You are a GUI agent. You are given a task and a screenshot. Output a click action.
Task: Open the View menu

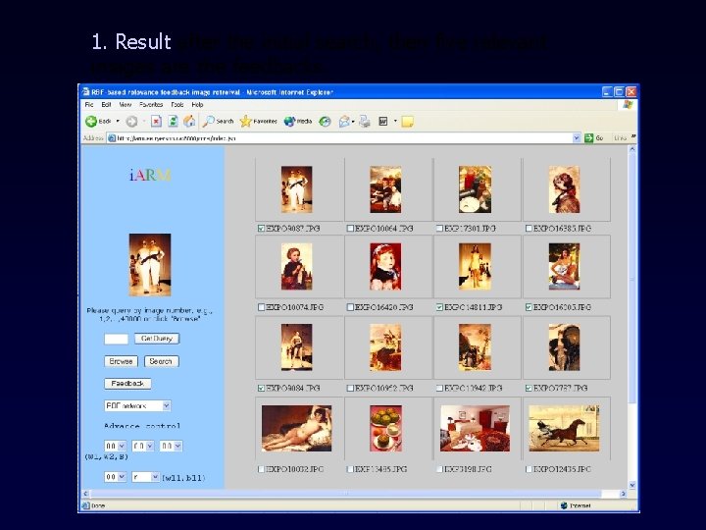tap(126, 105)
